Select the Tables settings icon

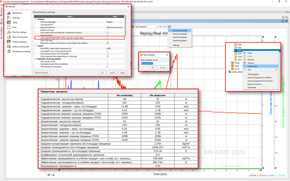(9, 23)
